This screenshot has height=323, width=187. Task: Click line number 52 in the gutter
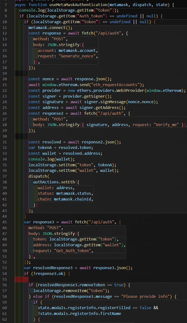(5, 262)
